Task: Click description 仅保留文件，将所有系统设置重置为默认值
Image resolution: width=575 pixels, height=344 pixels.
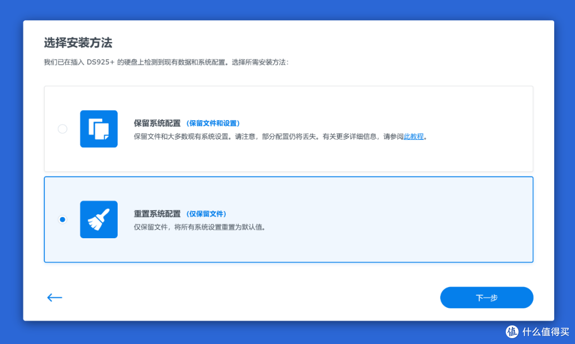Action: (200, 227)
